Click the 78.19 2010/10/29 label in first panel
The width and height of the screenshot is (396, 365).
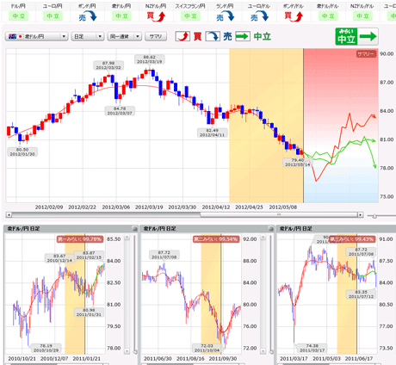[x=46, y=348]
